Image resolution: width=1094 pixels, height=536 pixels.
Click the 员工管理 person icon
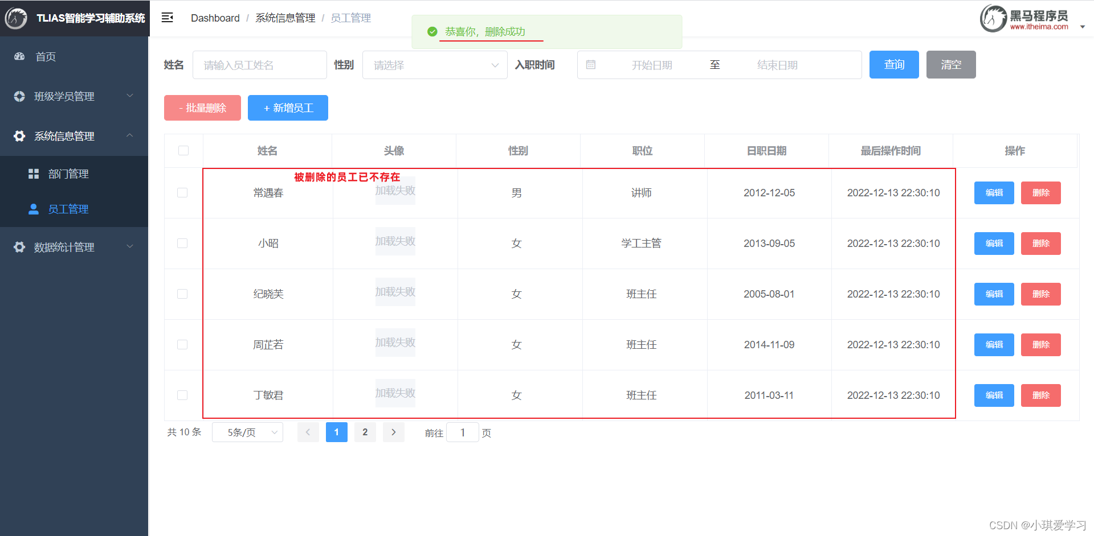(x=34, y=209)
